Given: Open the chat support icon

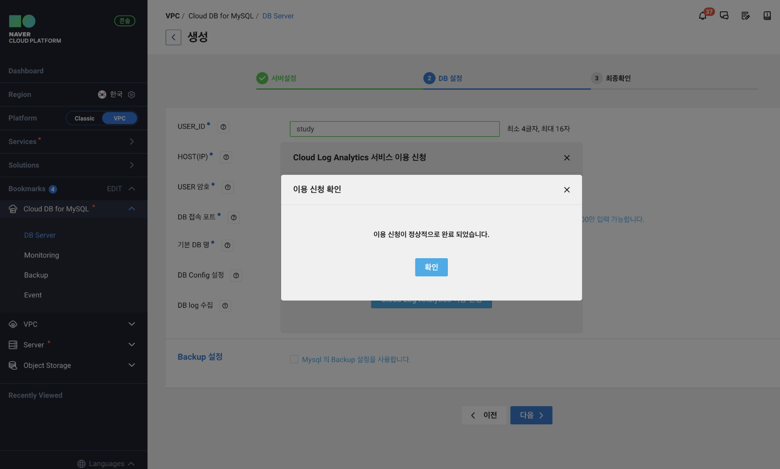Looking at the screenshot, I should click(x=724, y=16).
